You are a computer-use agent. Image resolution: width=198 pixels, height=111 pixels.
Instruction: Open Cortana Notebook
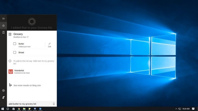3,32
